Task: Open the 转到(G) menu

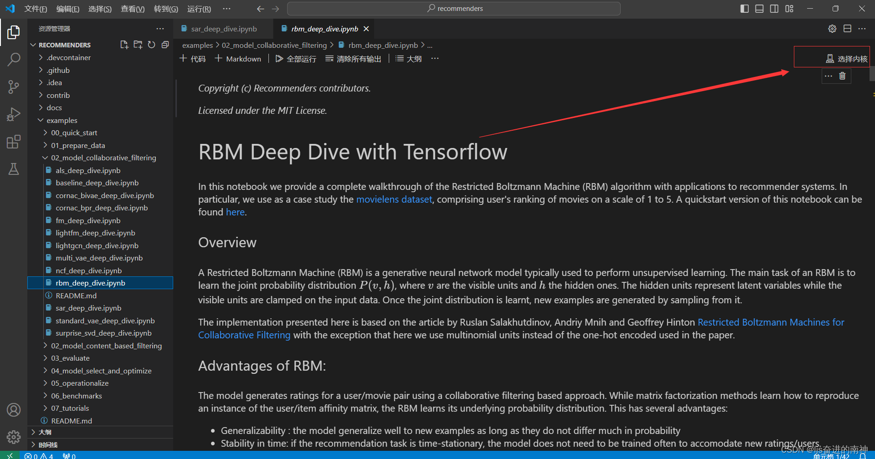Action: coord(166,9)
